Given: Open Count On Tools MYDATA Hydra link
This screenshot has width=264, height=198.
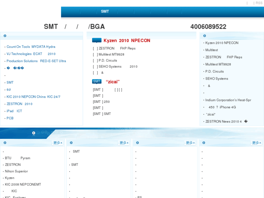Looking at the screenshot, I should coord(31,47).
